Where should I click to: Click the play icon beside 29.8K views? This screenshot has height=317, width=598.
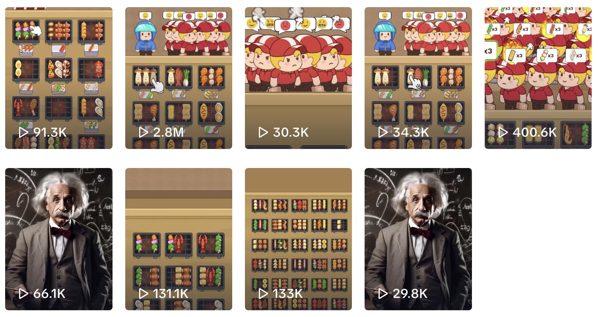point(383,294)
